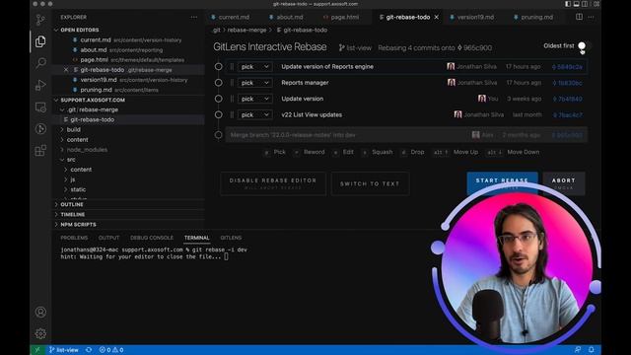This screenshot has width=631, height=355.
Task: Open the Source Control view in activity bar
Action: [40, 20]
